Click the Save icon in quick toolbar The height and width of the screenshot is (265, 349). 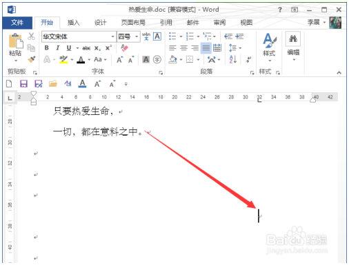click(x=23, y=84)
